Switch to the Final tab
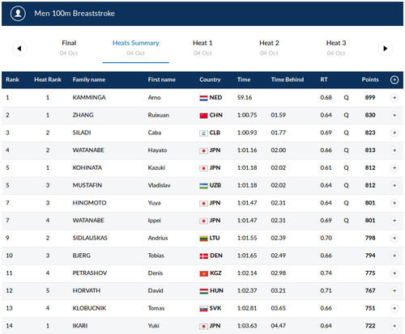This screenshot has width=405, height=334. point(69,48)
